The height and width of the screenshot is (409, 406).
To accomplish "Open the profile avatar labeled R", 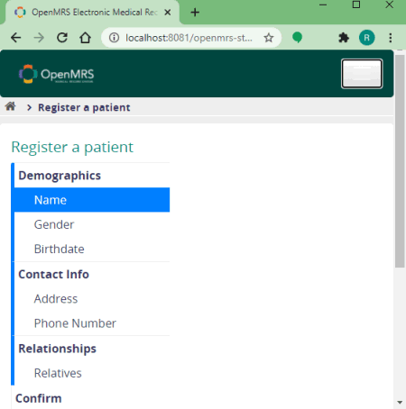I will [366, 38].
